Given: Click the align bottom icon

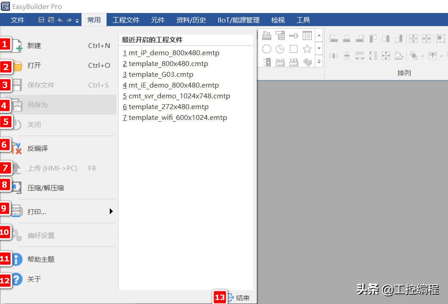Looking at the screenshot, I should (x=399, y=39).
